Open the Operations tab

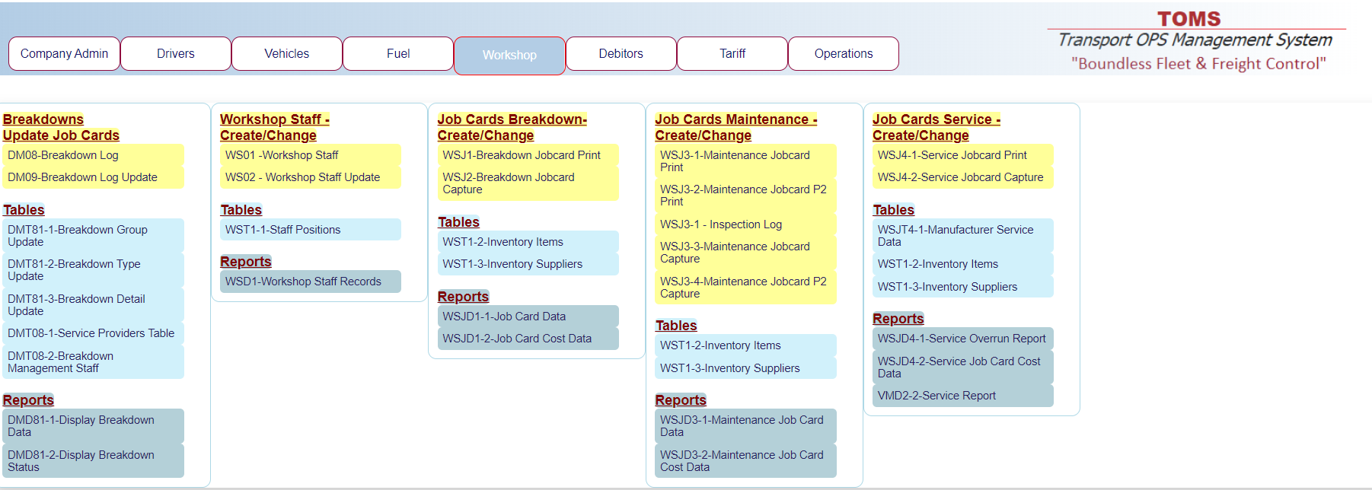coord(844,54)
